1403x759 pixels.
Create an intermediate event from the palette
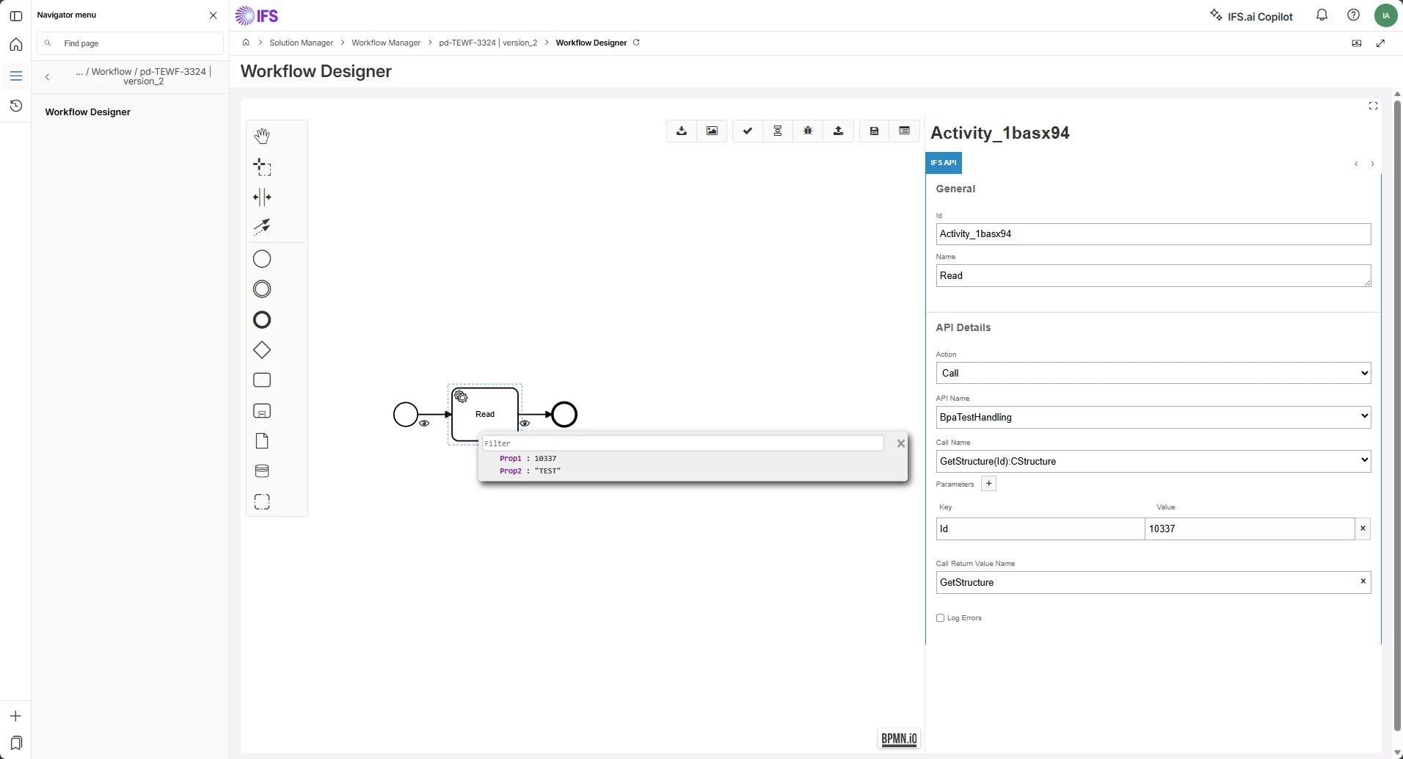(x=262, y=289)
